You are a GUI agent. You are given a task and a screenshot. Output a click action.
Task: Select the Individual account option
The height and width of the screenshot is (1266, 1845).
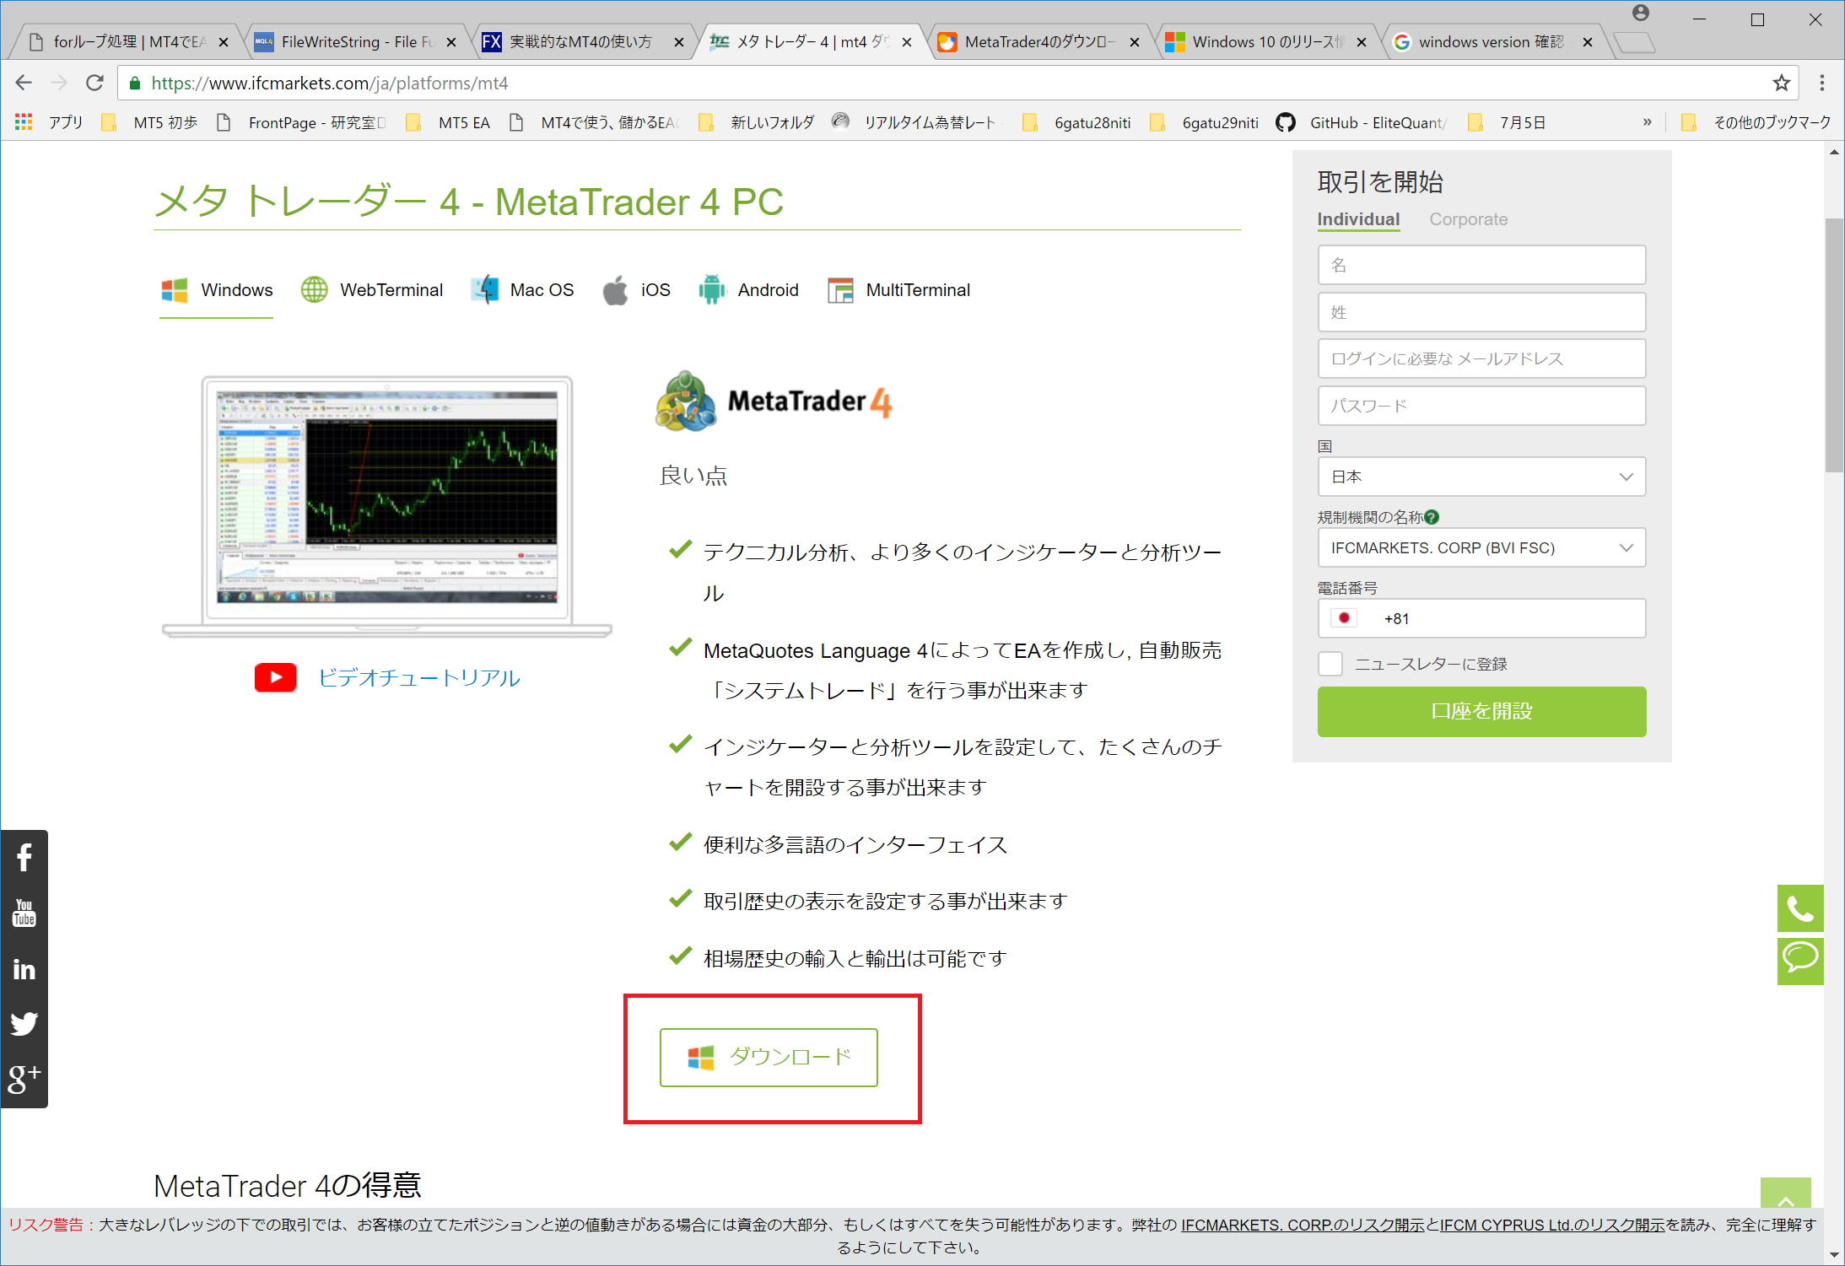click(1357, 219)
